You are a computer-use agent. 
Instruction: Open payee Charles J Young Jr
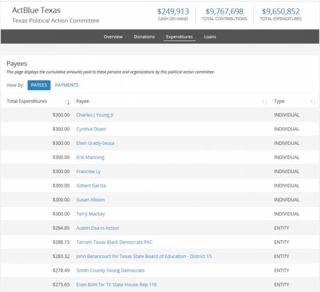tap(95, 115)
